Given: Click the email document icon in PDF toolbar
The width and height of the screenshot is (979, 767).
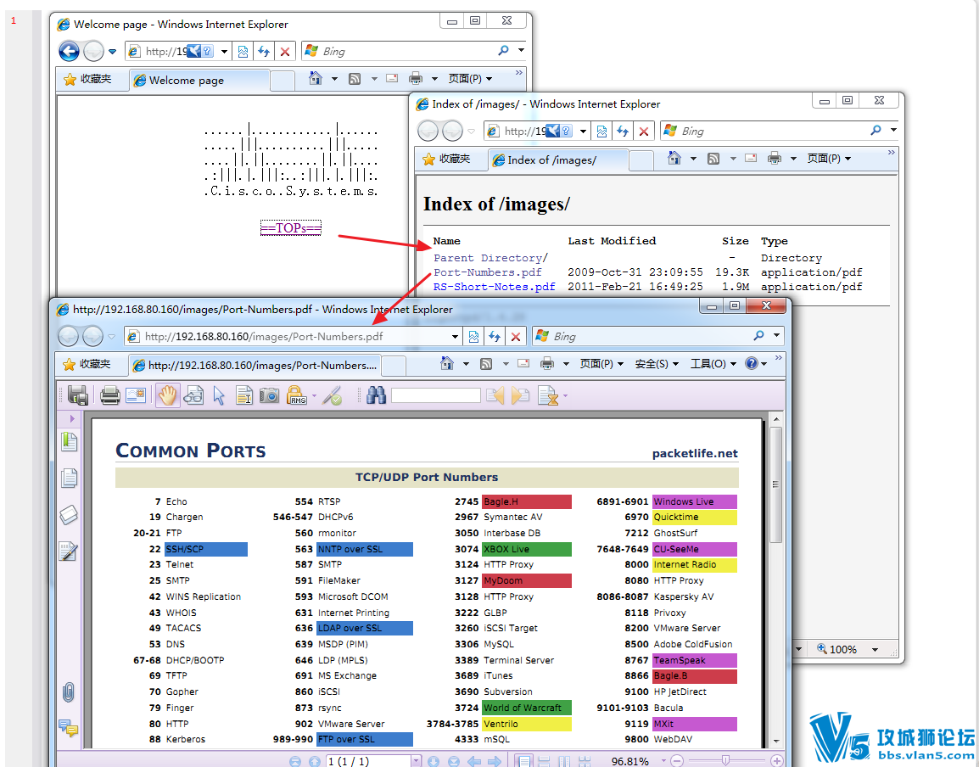Looking at the screenshot, I should tap(136, 395).
